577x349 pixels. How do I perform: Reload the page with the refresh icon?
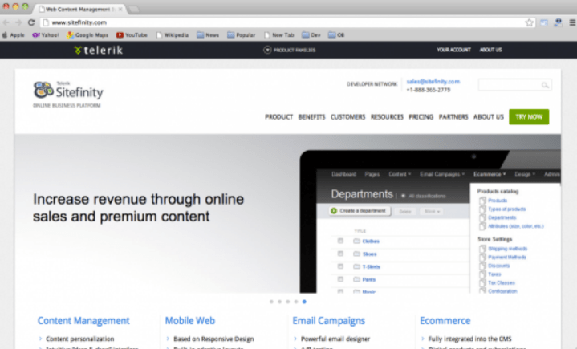point(31,22)
